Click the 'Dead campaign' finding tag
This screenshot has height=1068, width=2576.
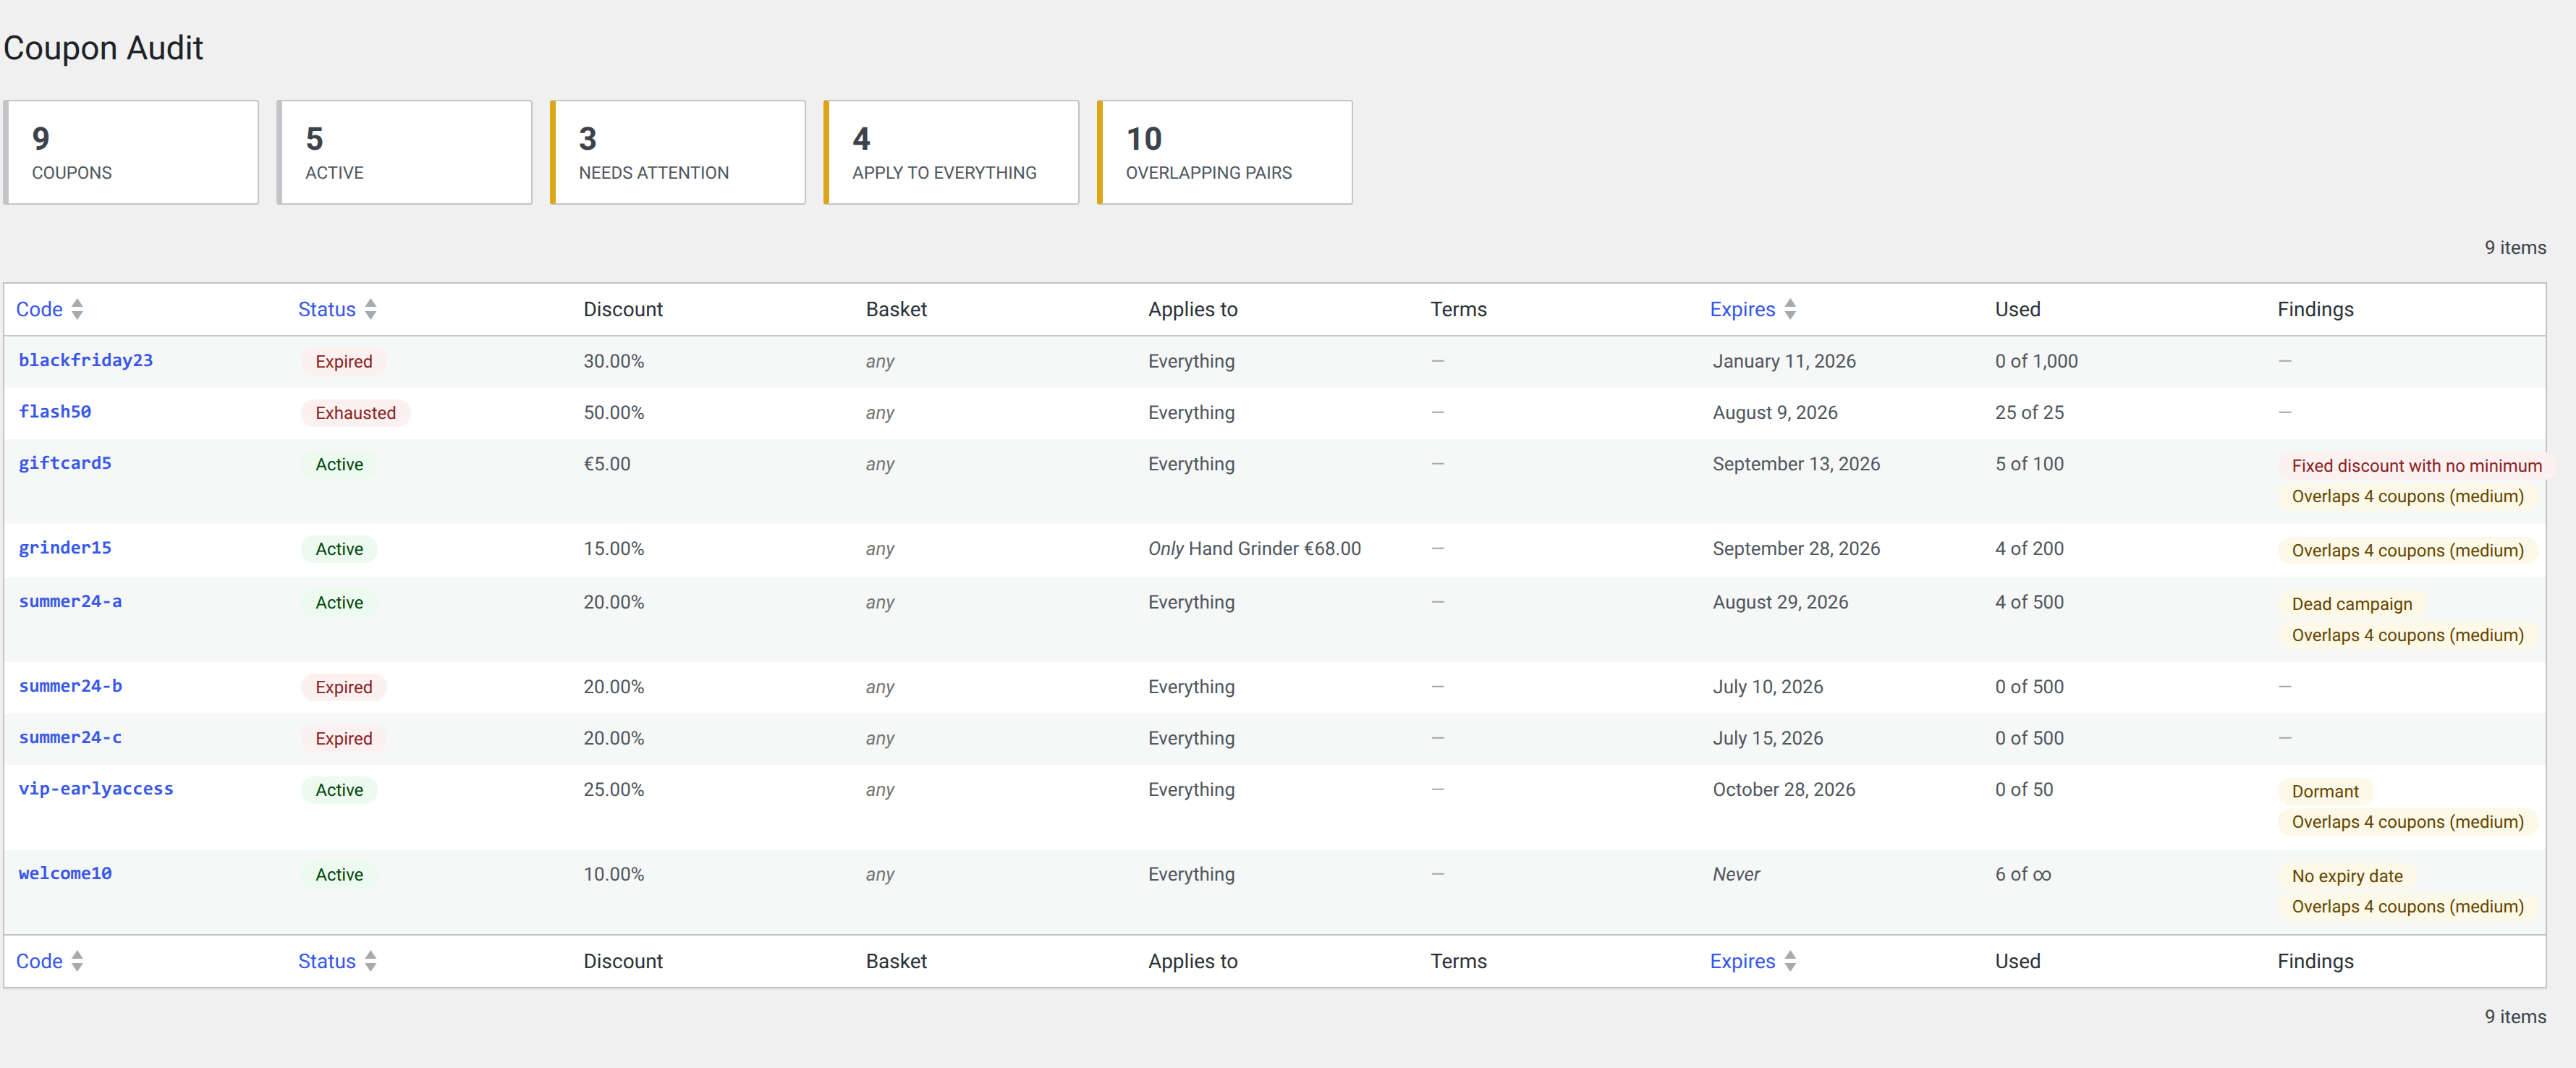[2352, 604]
